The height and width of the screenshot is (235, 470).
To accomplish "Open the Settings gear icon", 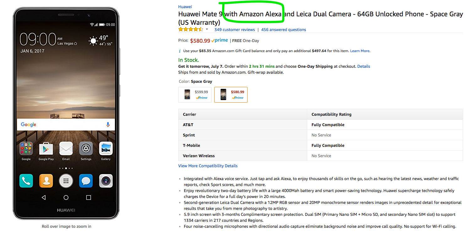I will tap(86, 149).
